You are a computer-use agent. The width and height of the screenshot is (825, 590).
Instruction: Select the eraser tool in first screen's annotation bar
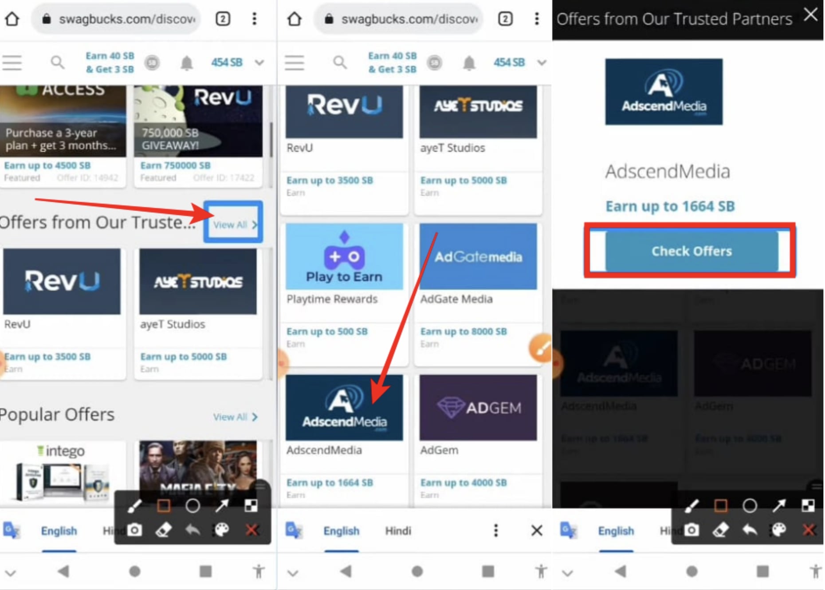(164, 530)
